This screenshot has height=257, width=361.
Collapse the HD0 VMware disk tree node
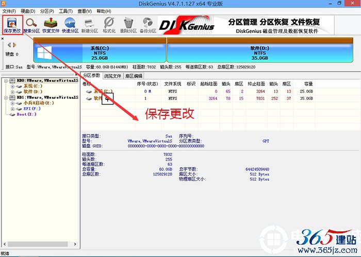tap(6, 81)
